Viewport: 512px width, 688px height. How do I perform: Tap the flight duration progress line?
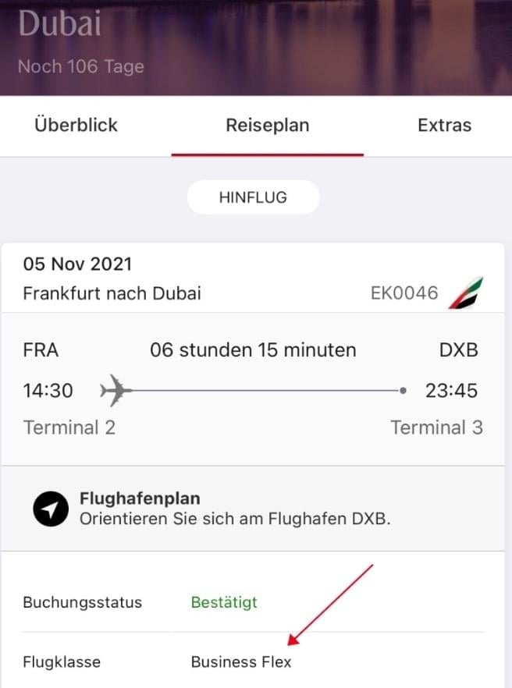pos(265,390)
